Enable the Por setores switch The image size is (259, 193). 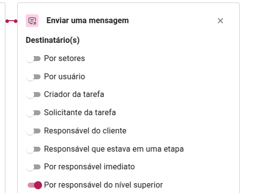[34, 59]
